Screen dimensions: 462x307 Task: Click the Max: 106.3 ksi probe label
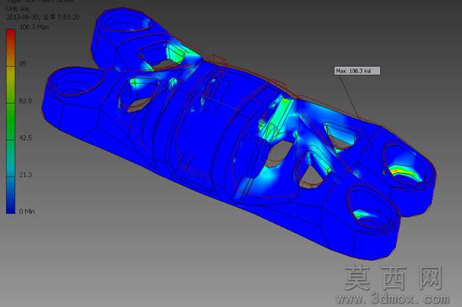(x=357, y=71)
